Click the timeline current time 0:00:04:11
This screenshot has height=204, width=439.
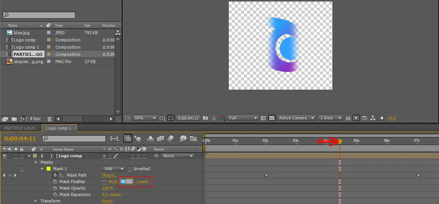point(20,138)
